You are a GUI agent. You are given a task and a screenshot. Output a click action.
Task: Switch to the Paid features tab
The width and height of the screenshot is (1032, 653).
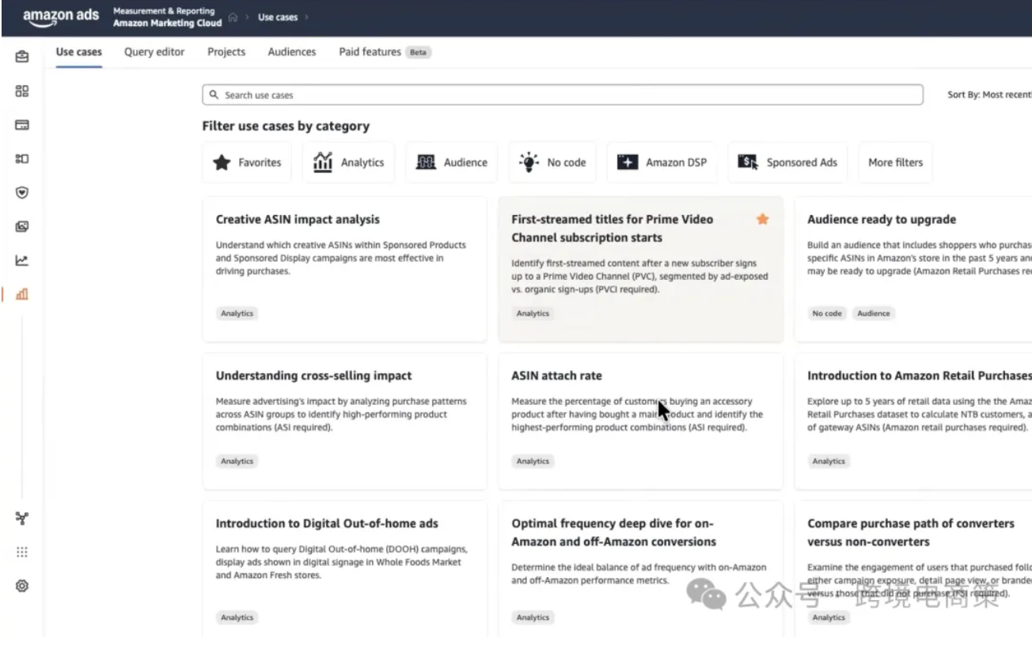(x=370, y=52)
